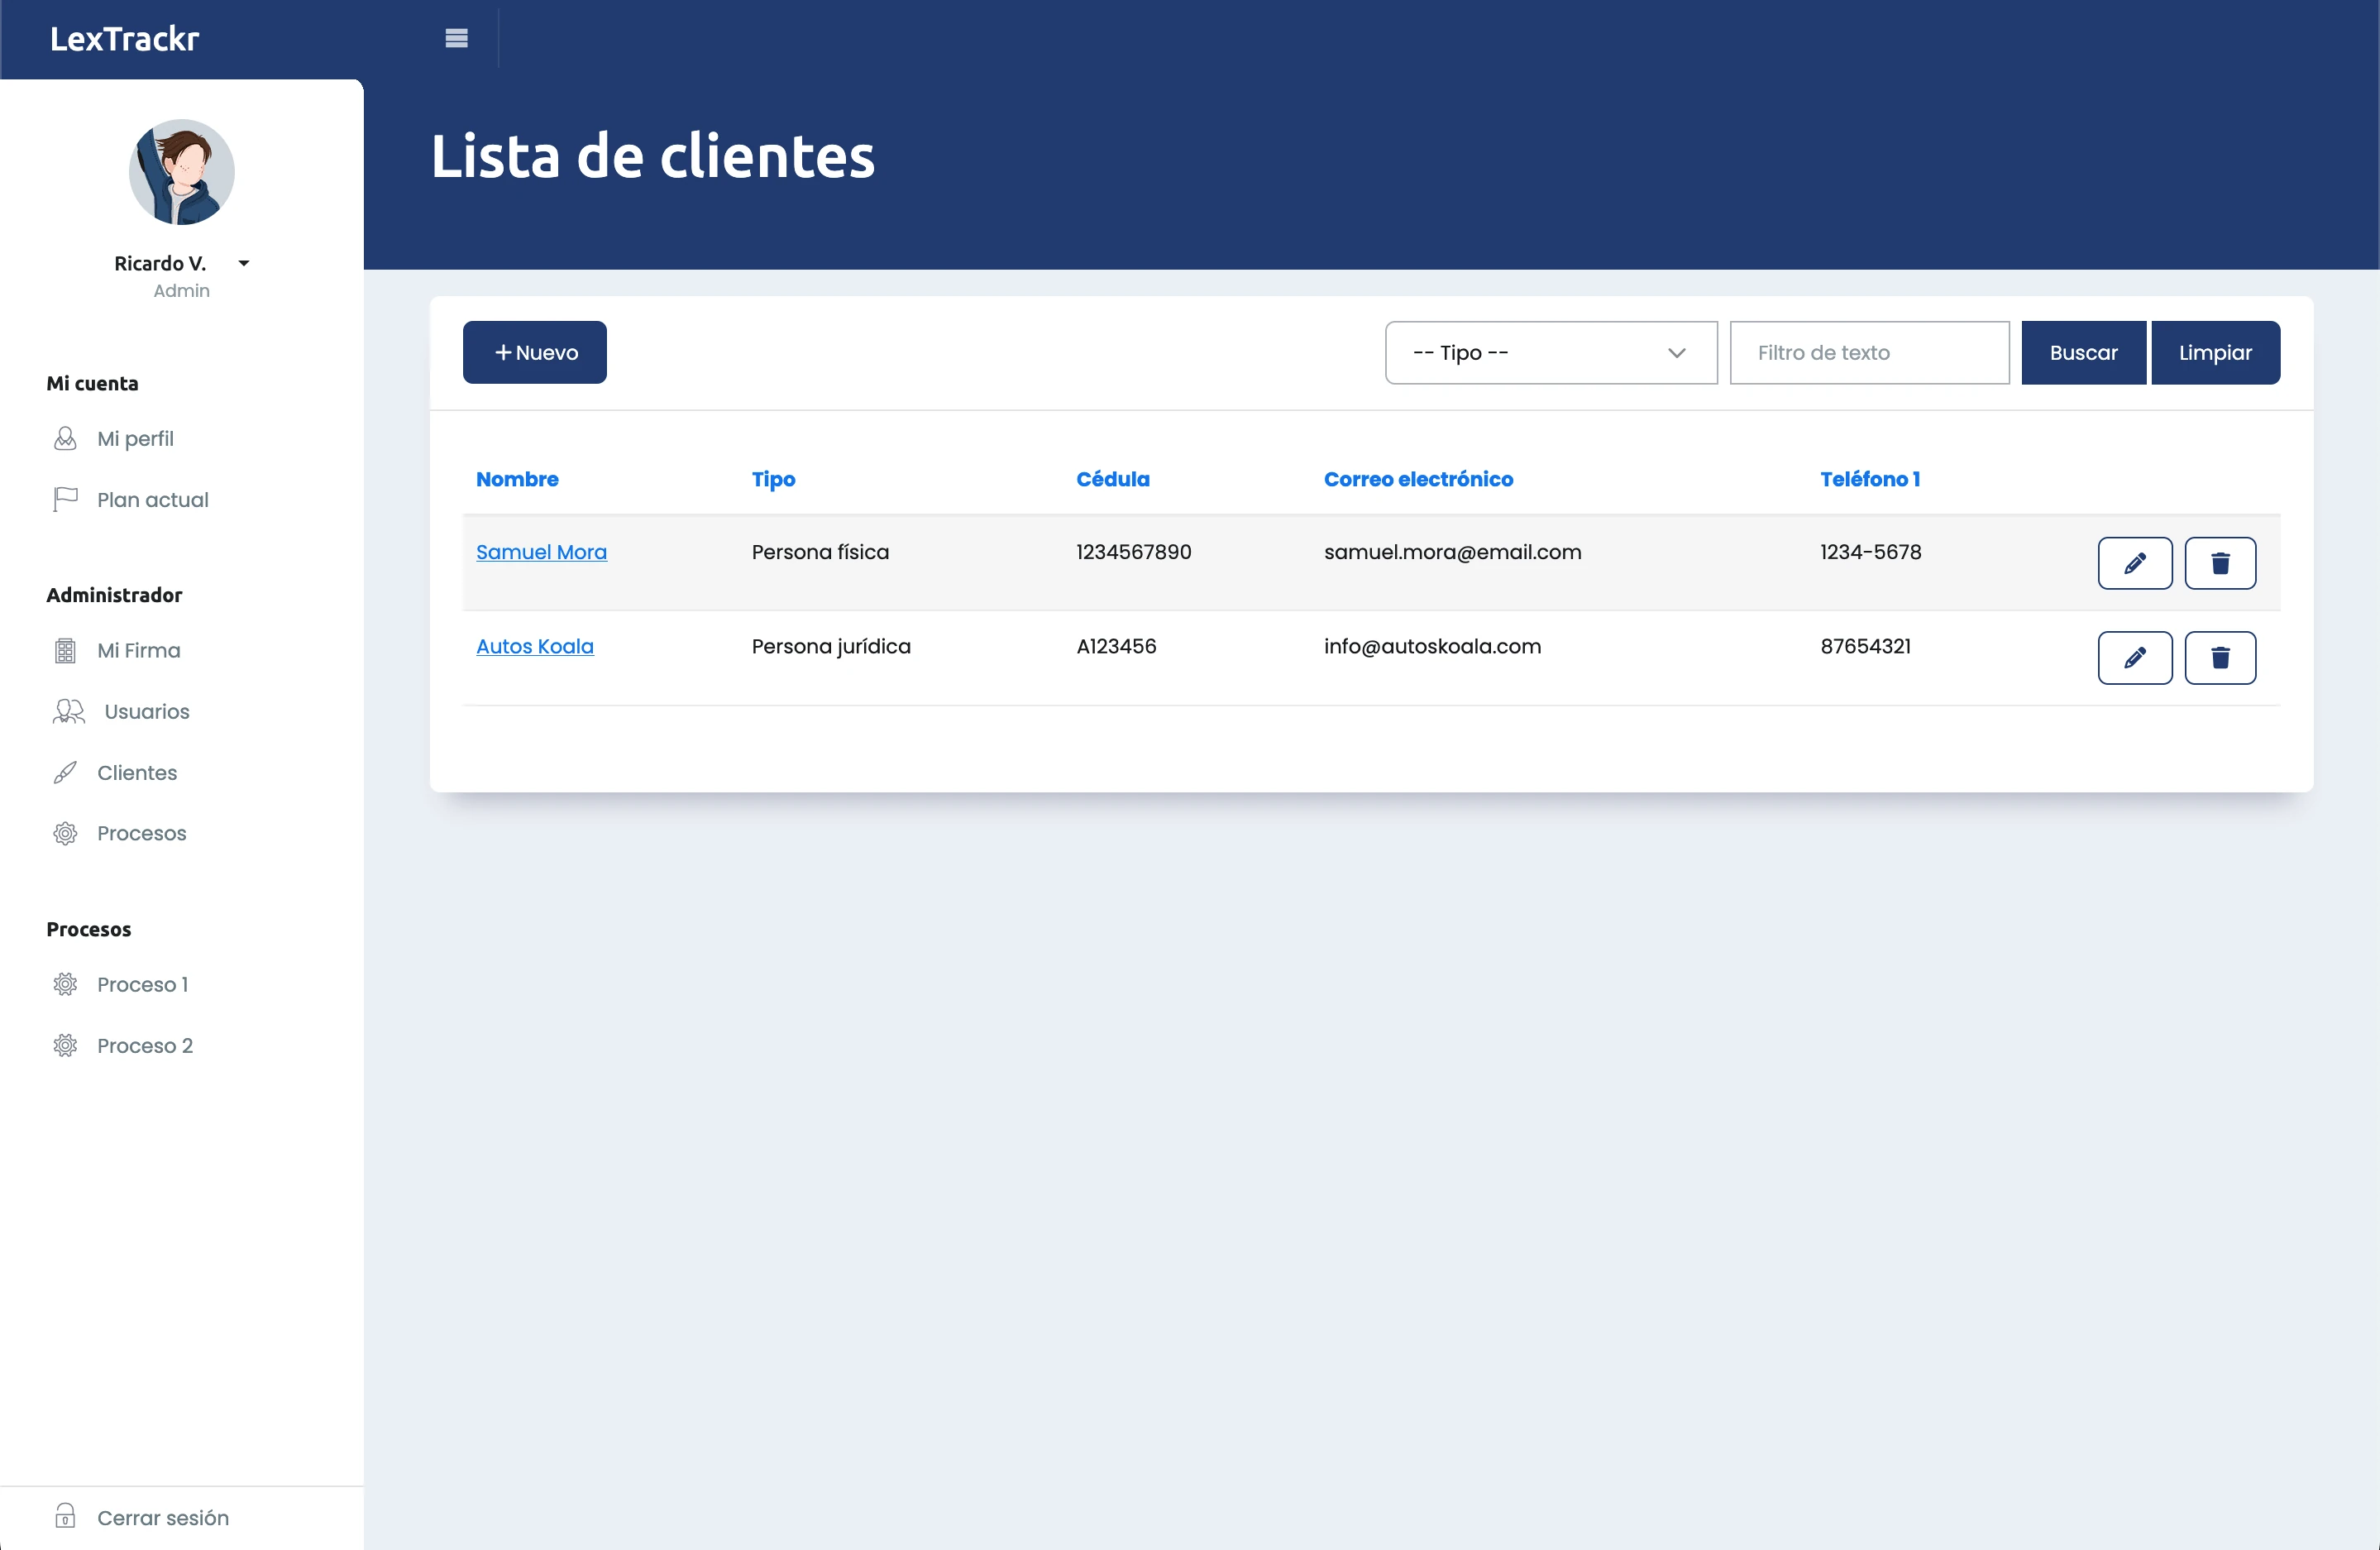Viewport: 2380px width, 1550px height.
Task: Click the Mi perfil user icon
Action: point(65,439)
